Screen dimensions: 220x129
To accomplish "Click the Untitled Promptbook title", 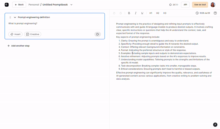I will 55,5.
